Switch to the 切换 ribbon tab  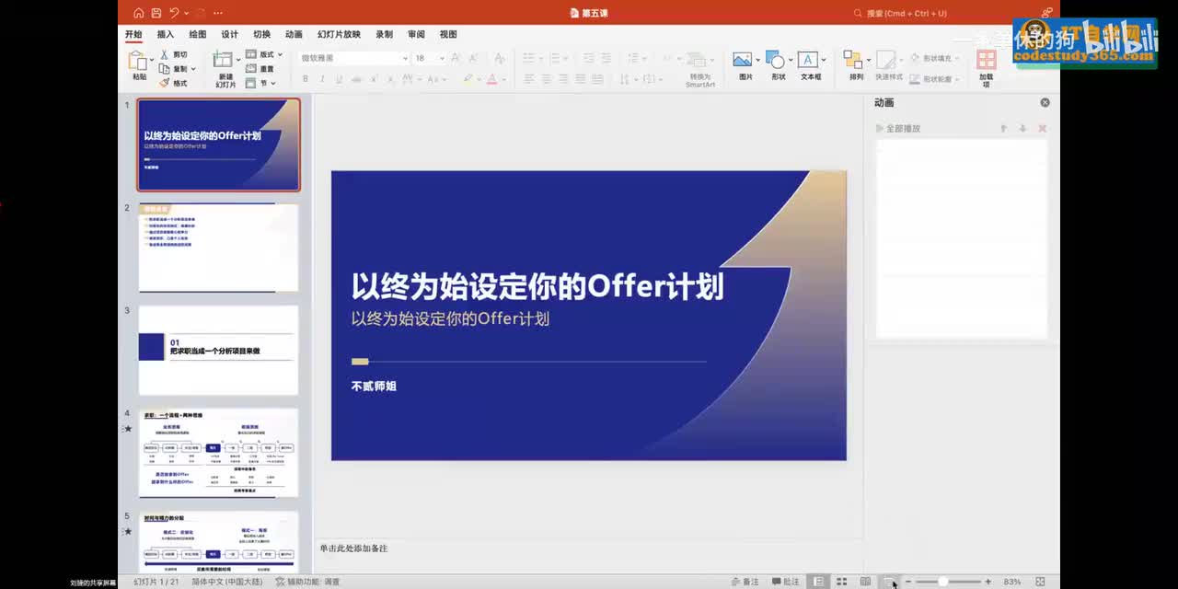(x=262, y=34)
